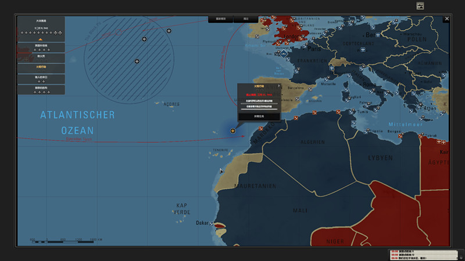
Task: Collapse campaign panel with the orange arrow
Action: [41, 39]
